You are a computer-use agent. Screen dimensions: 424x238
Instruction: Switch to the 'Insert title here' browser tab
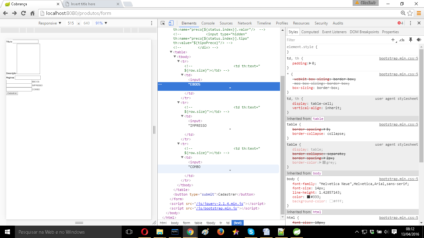tap(92, 4)
